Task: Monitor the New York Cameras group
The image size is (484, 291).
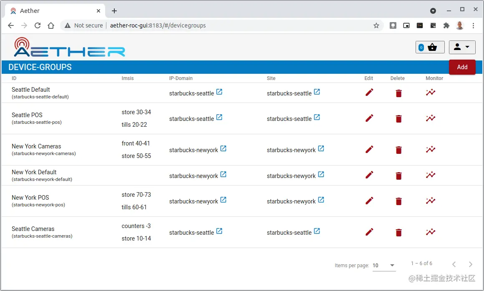Action: point(431,149)
